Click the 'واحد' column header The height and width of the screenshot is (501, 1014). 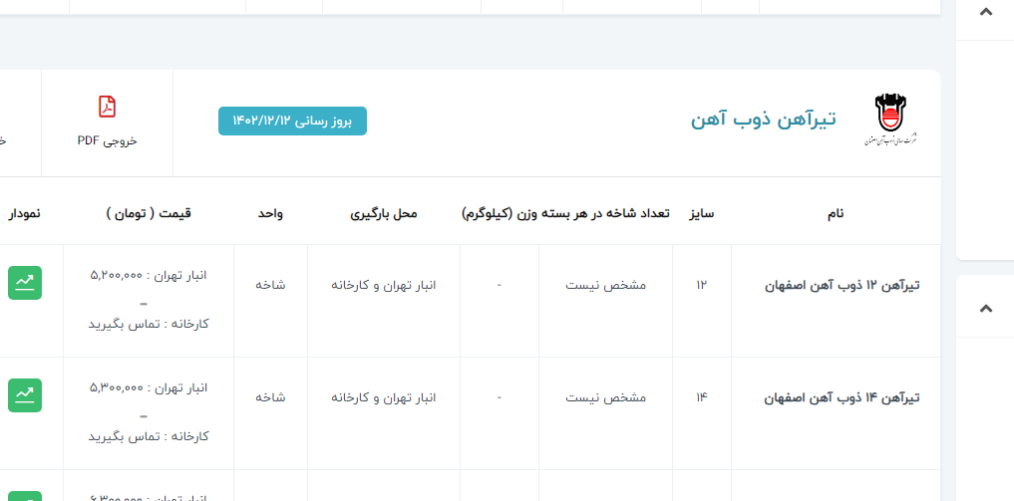click(x=270, y=214)
